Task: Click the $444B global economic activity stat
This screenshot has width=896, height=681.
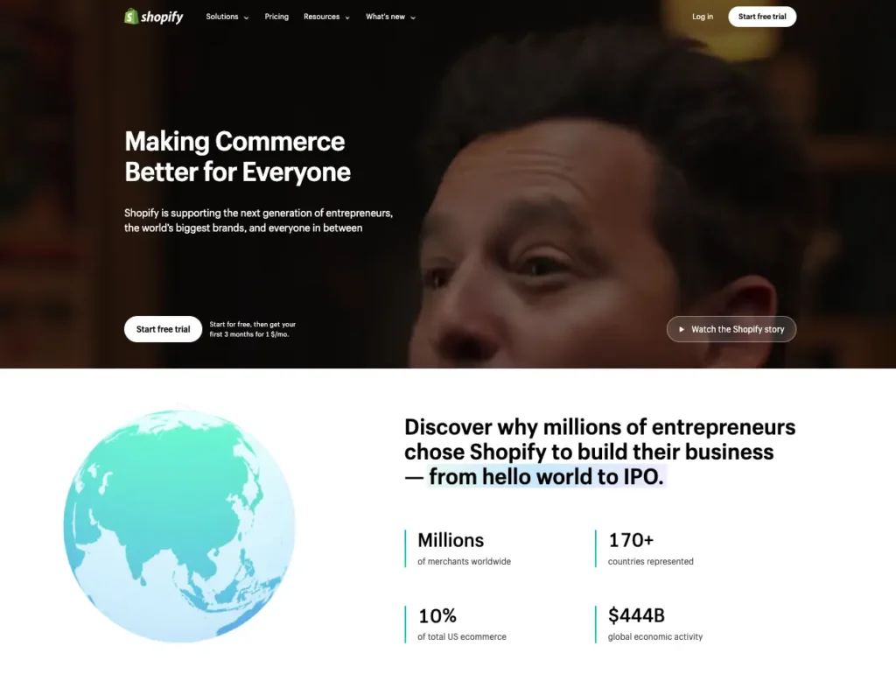Action: click(x=654, y=624)
